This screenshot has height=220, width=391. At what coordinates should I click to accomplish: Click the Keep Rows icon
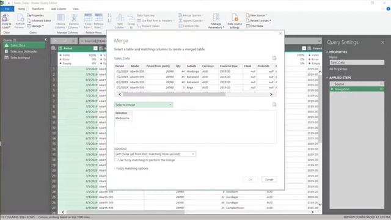[88, 18]
